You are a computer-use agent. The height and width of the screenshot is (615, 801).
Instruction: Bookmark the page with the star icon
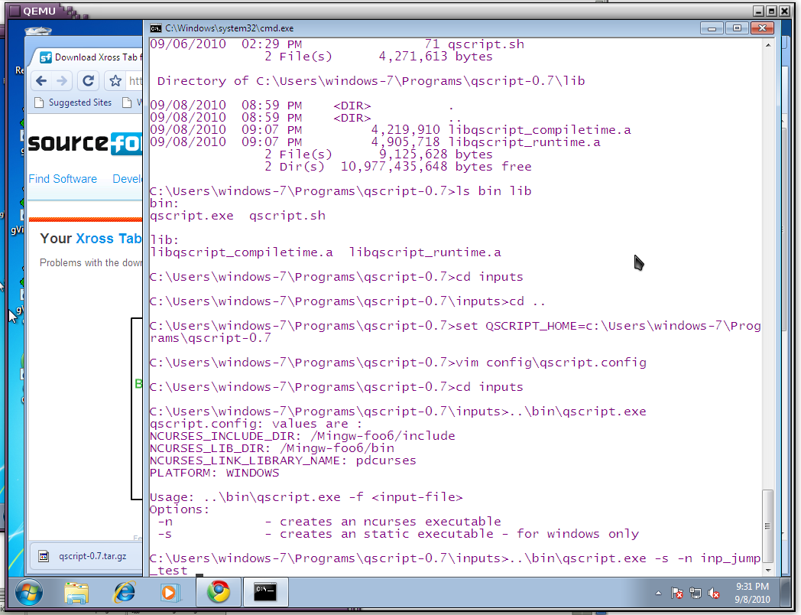(115, 81)
